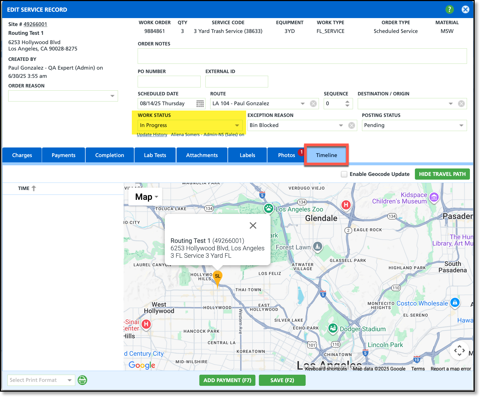The height and width of the screenshot is (397, 480).
Task: Click service code 3 Yard Trash Service (38633)
Action: coord(228,31)
